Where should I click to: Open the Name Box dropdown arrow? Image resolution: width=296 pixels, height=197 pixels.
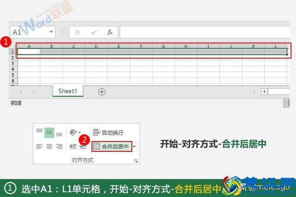click(51, 32)
